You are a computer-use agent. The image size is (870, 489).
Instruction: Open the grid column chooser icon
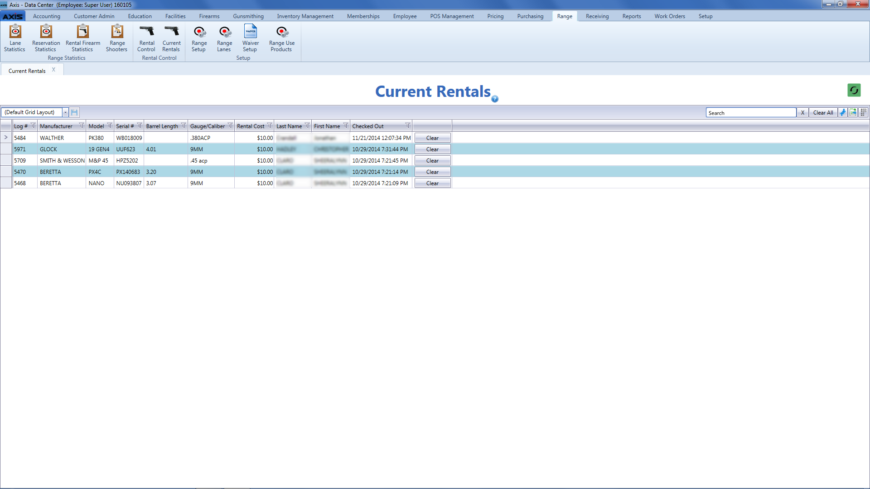[x=864, y=112]
